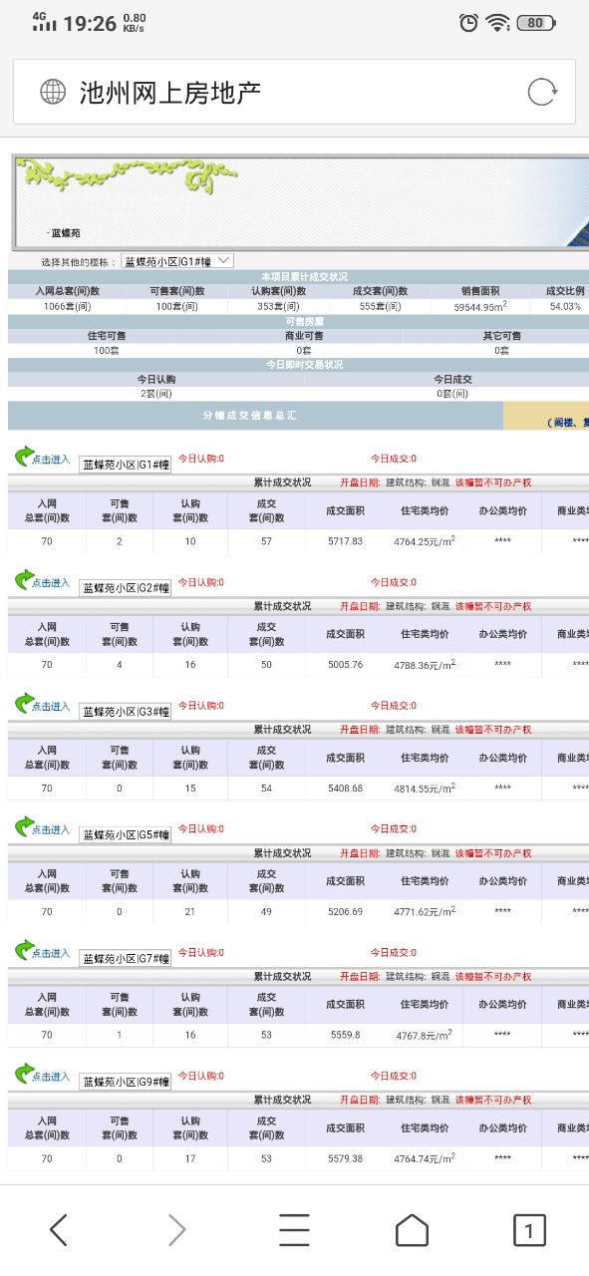Go to browser home page icon

point(412,1230)
